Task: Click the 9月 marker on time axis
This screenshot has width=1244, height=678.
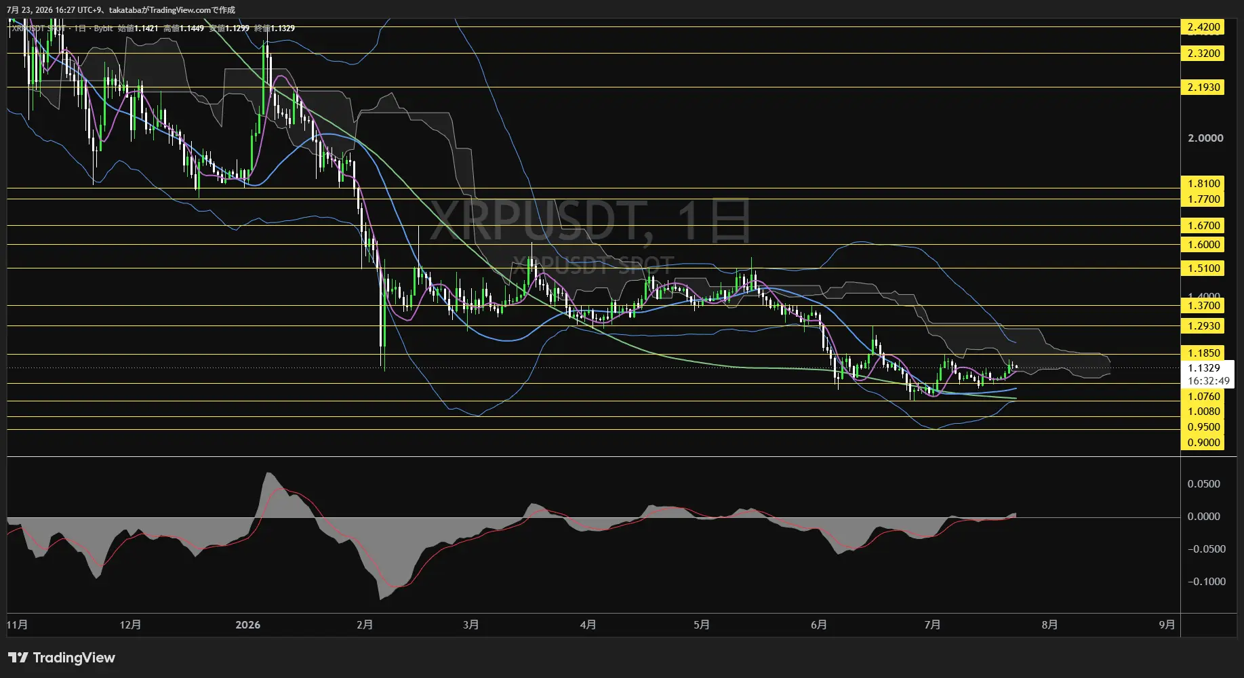Action: [x=1167, y=624]
